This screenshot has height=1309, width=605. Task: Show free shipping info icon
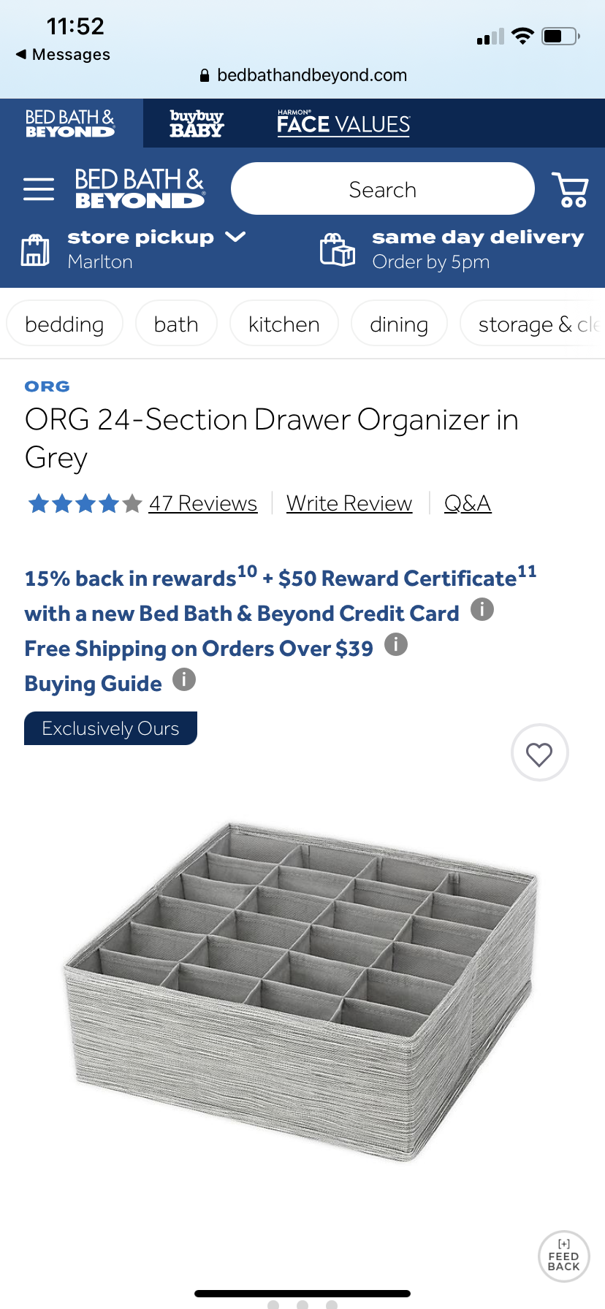click(x=396, y=644)
